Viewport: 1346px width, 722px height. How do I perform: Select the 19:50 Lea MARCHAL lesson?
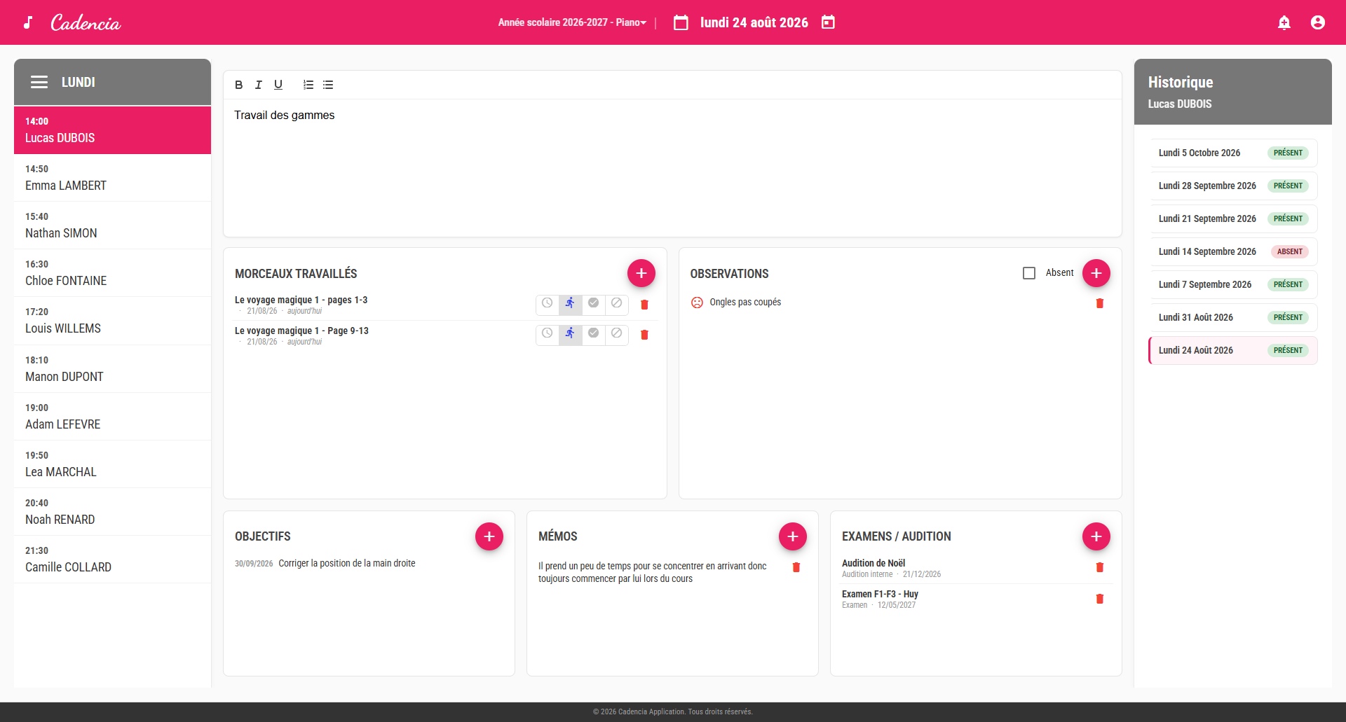click(x=112, y=464)
